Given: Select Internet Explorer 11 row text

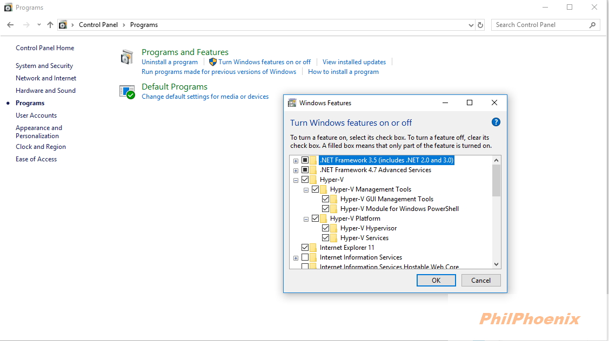Looking at the screenshot, I should [x=347, y=248].
